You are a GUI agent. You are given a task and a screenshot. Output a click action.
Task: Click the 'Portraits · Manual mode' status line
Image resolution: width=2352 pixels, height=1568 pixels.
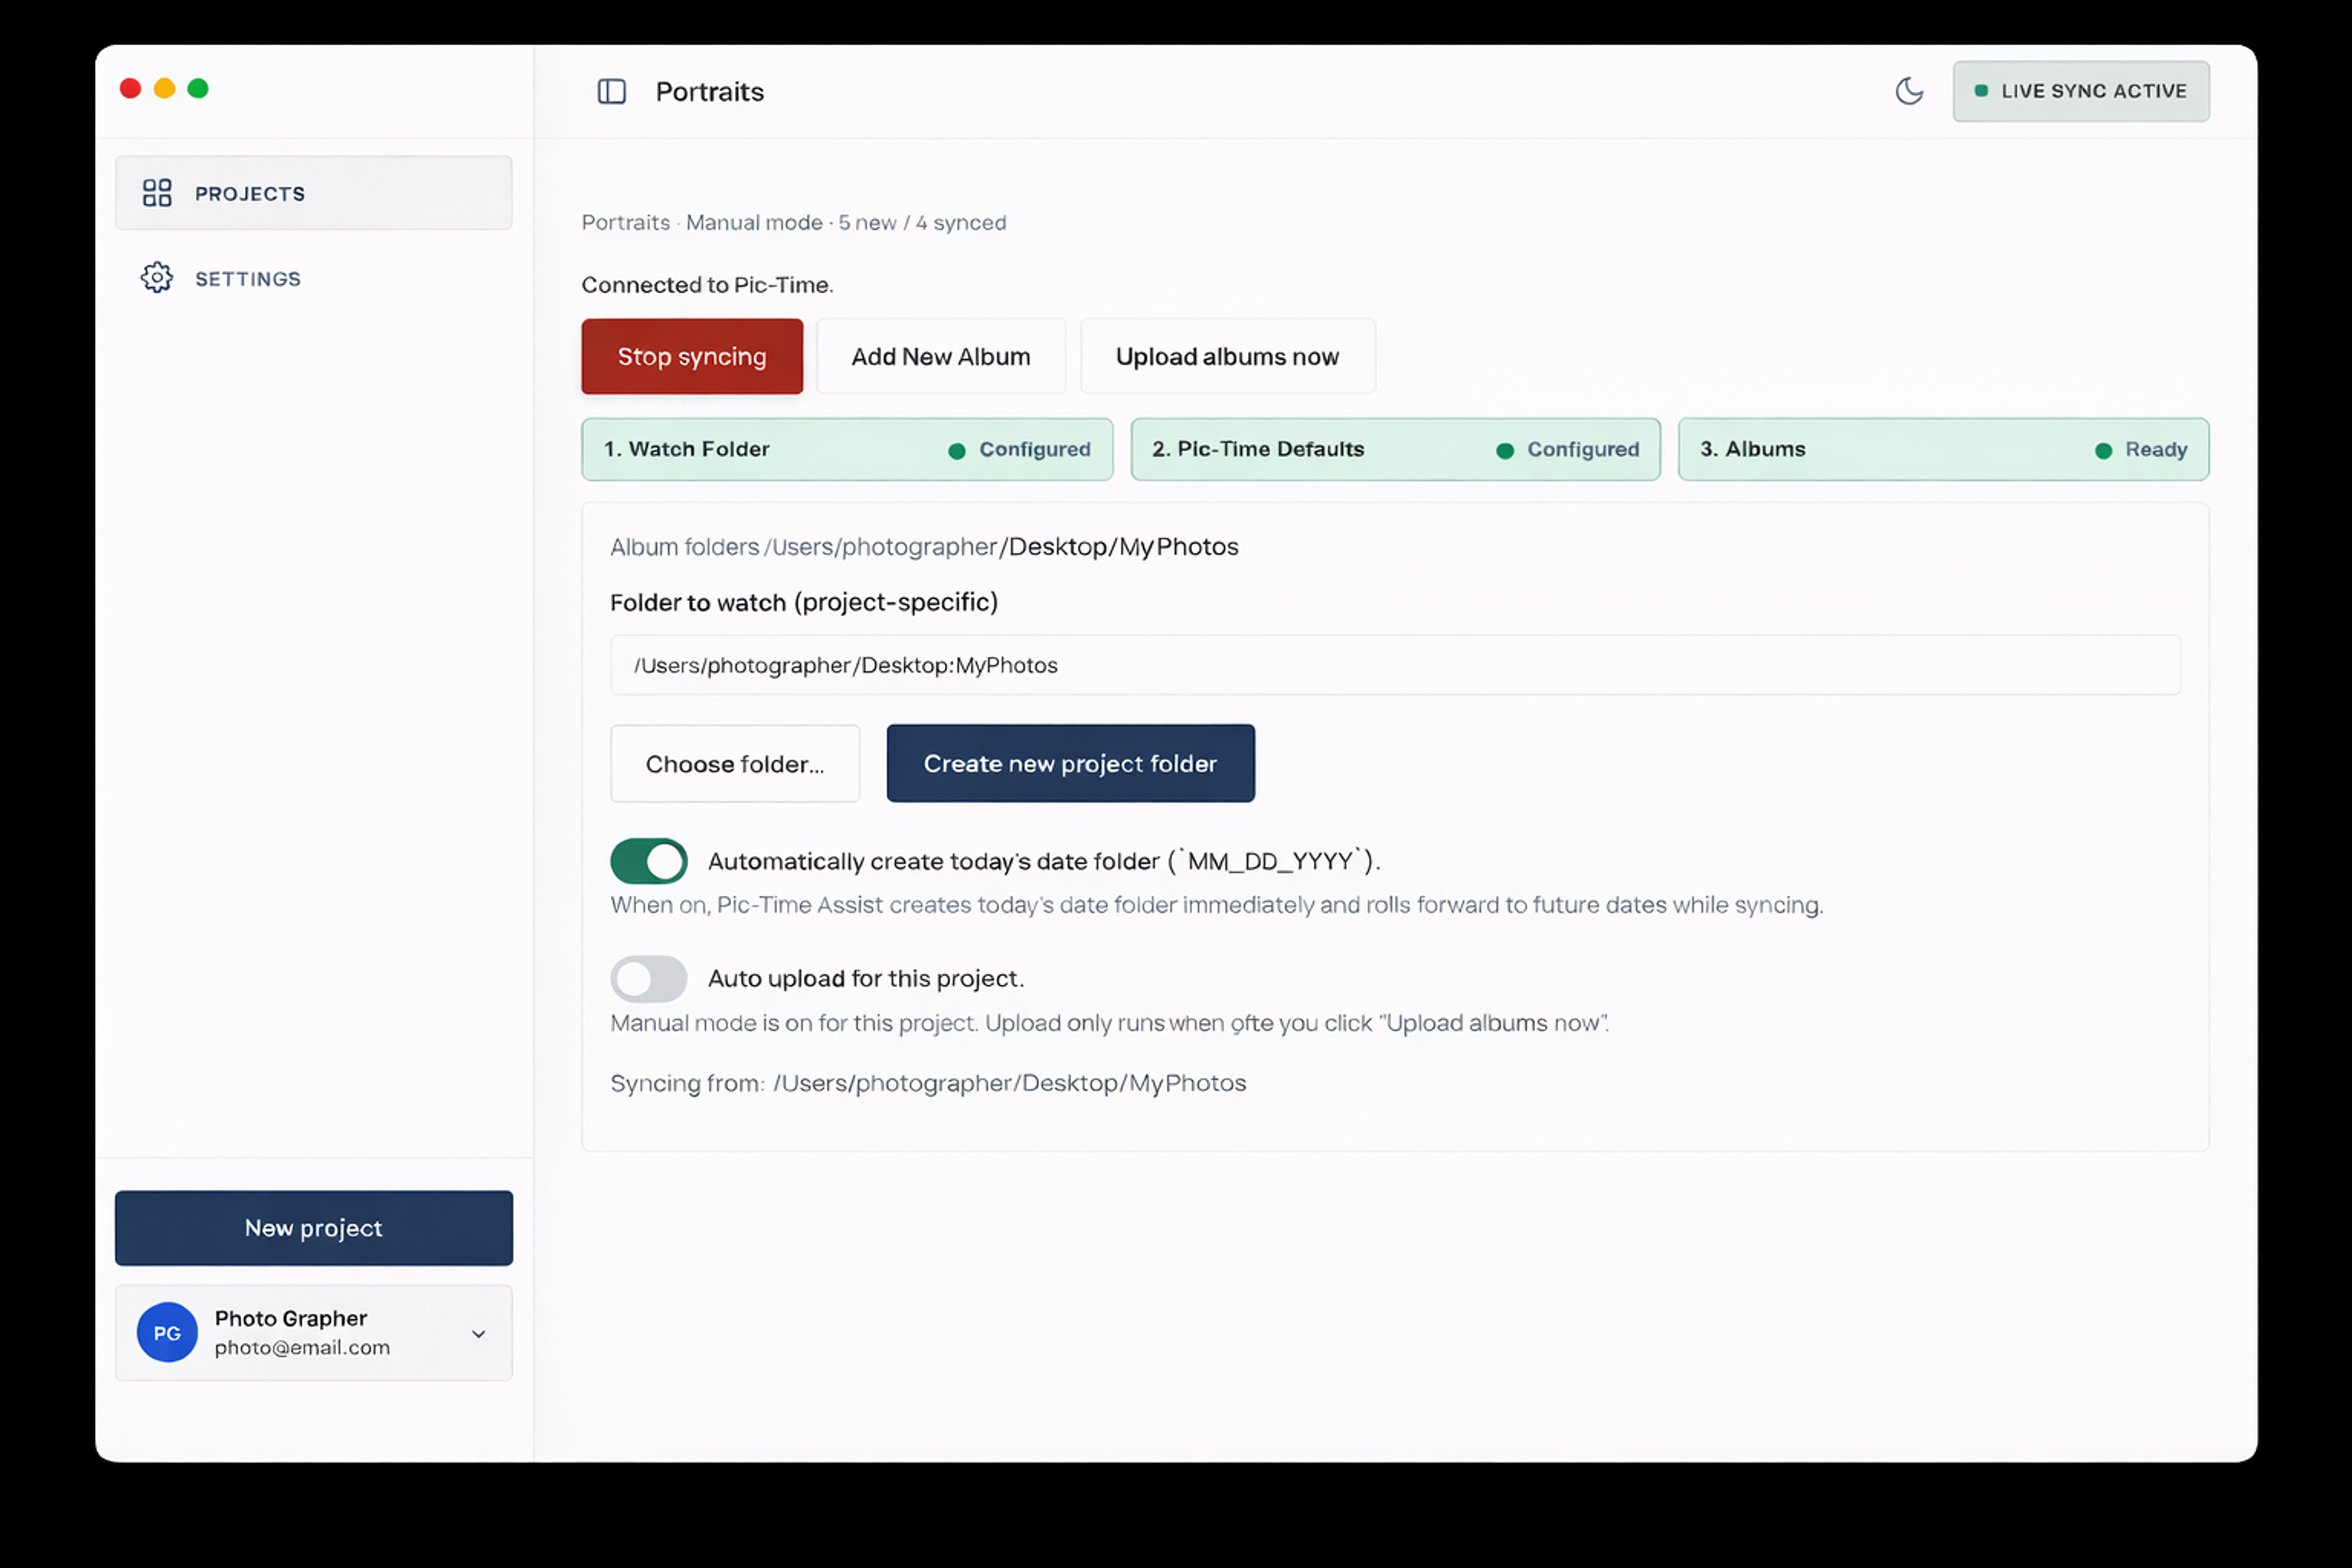(x=794, y=223)
